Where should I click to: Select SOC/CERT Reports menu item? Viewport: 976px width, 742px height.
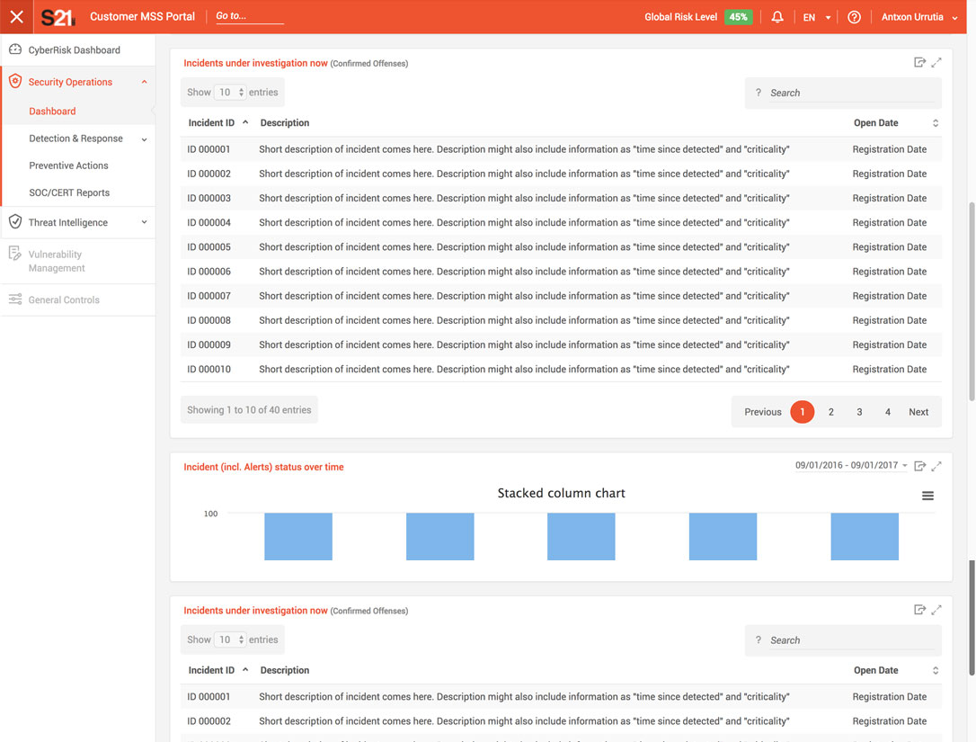pyautogui.click(x=69, y=192)
